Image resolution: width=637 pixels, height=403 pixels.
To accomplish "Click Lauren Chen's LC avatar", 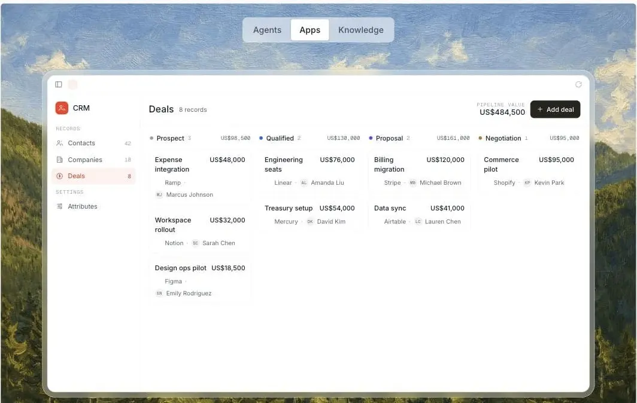I will (418, 221).
